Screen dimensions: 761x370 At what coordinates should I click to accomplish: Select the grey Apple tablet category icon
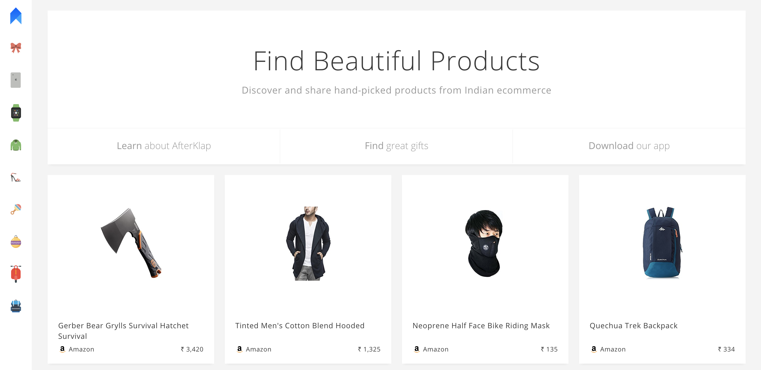pos(16,80)
